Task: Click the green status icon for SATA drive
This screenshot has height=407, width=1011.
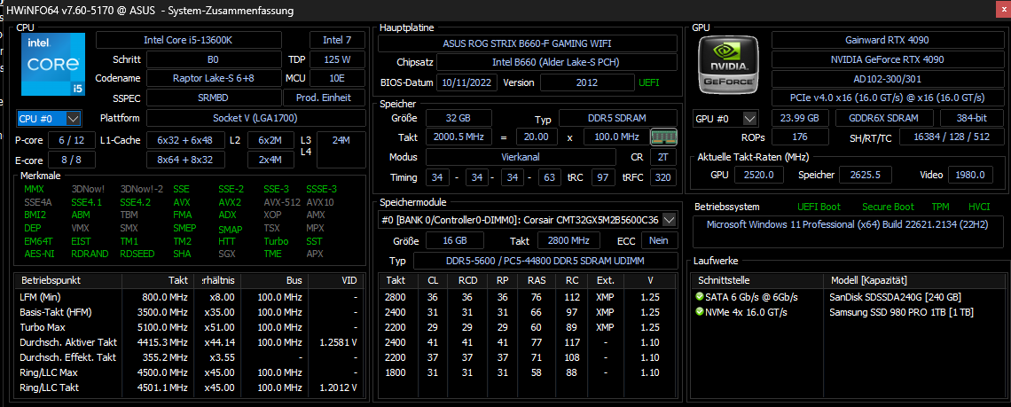Action: [x=700, y=297]
